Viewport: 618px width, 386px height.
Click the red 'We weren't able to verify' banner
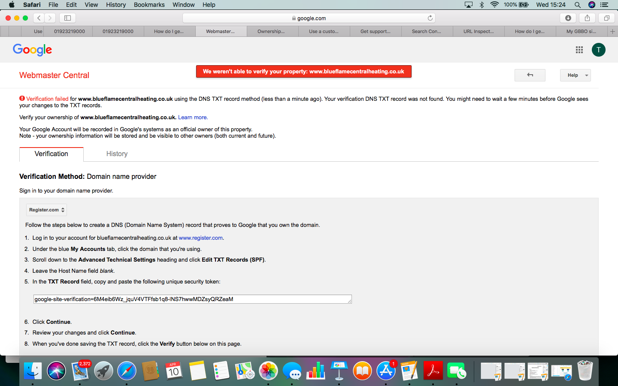(304, 72)
